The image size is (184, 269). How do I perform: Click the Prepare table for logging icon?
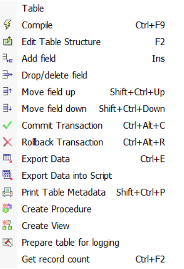point(7,242)
